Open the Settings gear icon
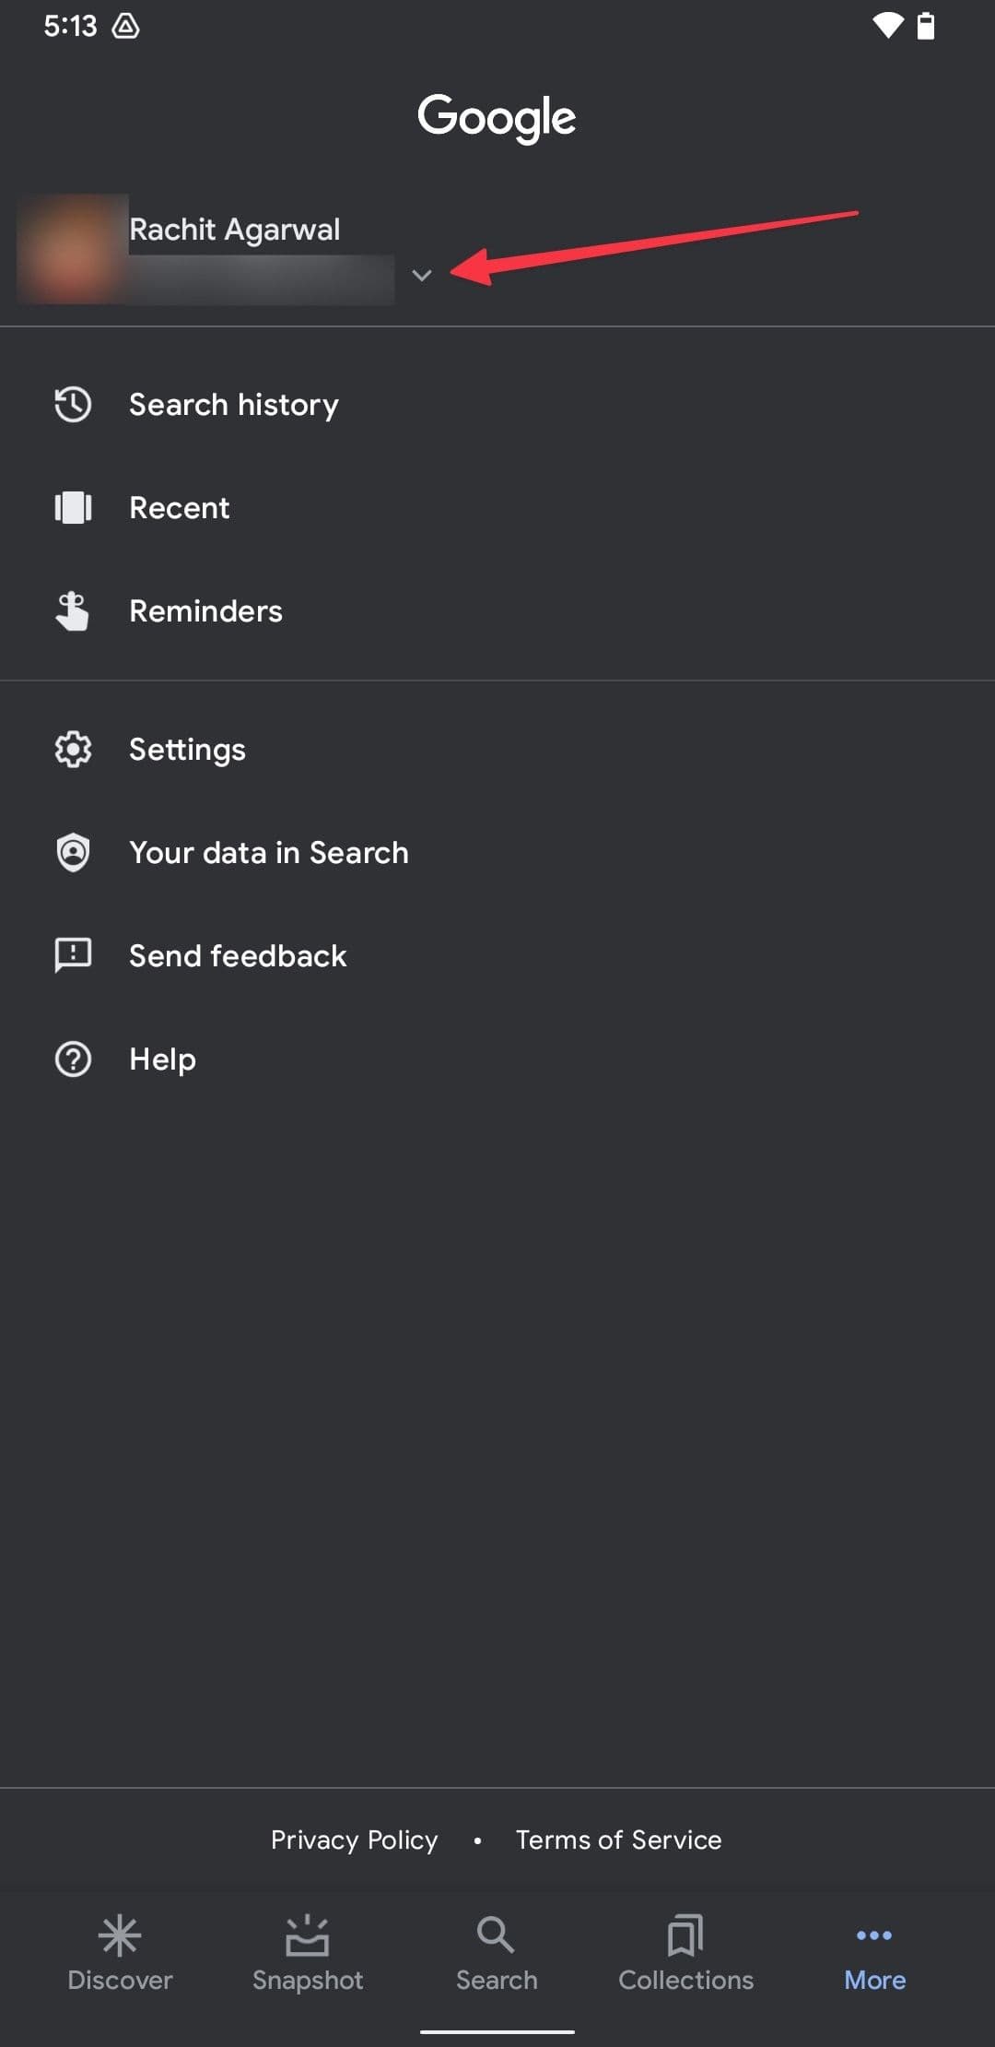Screen dimensions: 995x2047 click(73, 750)
